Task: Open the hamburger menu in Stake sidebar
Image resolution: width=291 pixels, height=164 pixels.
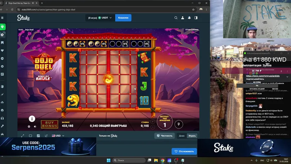Action: [x=2, y=18]
